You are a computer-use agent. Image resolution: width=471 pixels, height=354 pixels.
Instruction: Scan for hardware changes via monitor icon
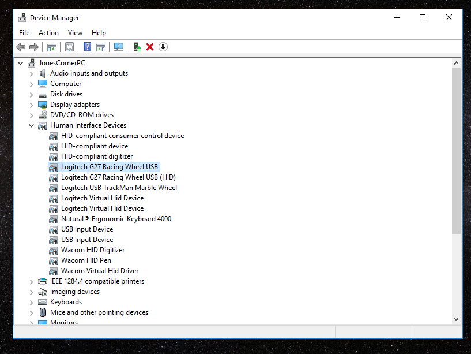pyautogui.click(x=119, y=47)
